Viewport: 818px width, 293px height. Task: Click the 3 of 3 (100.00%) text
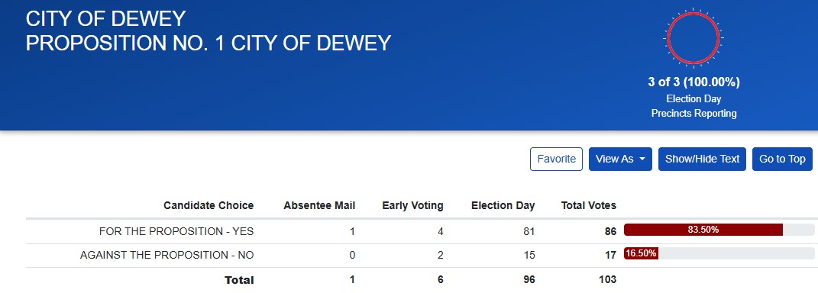694,82
